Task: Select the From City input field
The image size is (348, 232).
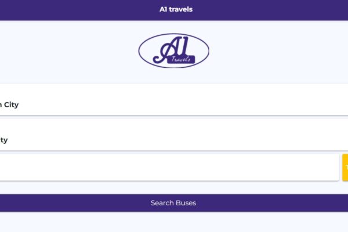Action: point(174,100)
